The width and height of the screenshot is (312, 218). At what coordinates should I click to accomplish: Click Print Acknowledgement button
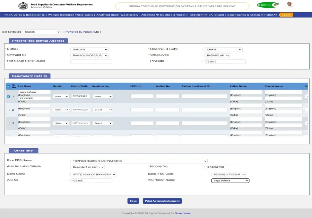(x=162, y=201)
